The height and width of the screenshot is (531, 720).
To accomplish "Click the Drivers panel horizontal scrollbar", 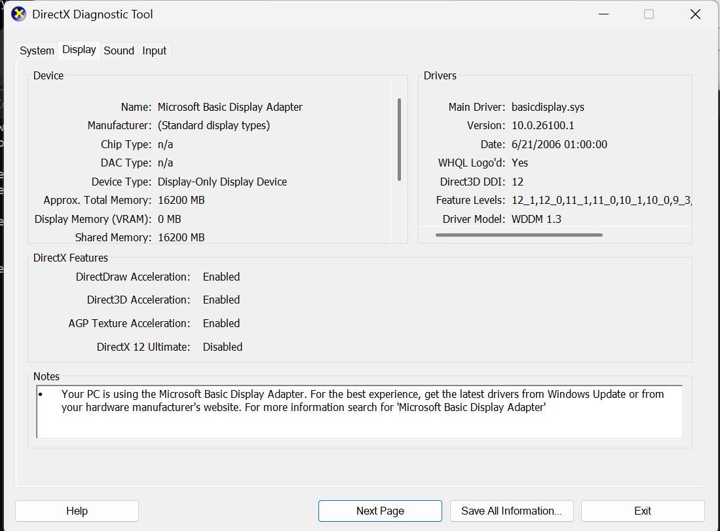I will [x=519, y=235].
